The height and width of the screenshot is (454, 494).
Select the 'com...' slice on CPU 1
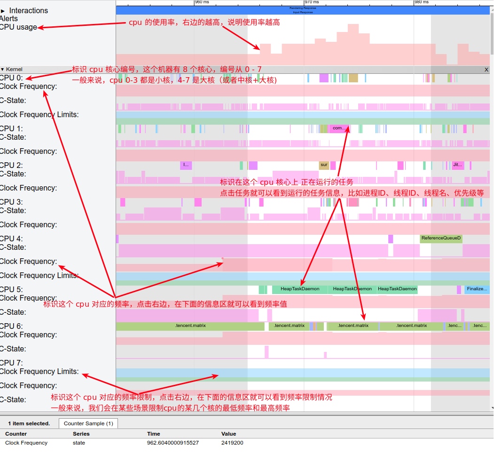tap(339, 128)
